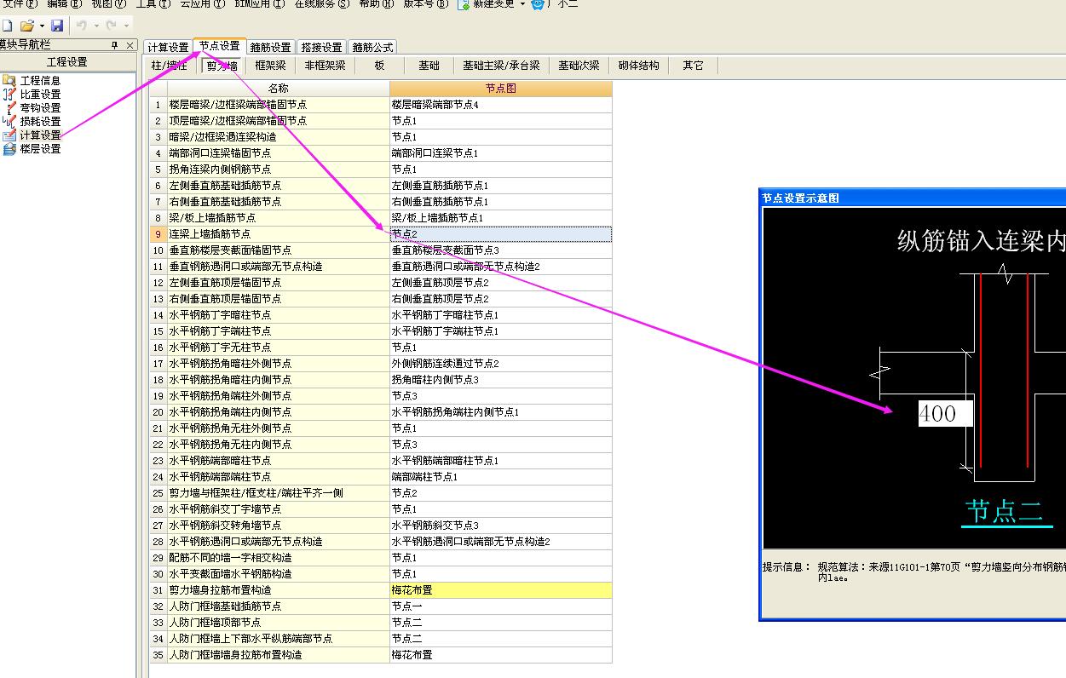Switch to the 搭接设置 tab
The height and width of the screenshot is (678, 1066).
(x=322, y=48)
